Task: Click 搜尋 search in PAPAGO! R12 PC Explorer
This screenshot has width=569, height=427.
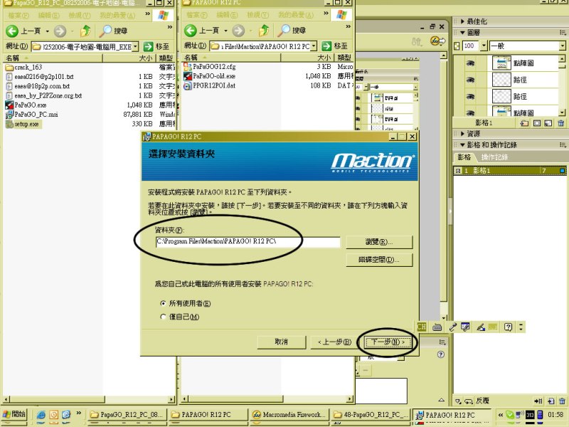Action: pyautogui.click(x=292, y=31)
